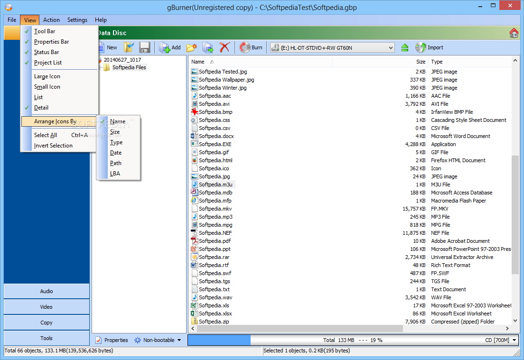Image resolution: width=524 pixels, height=360 pixels.
Task: Click the disc capacity progress bar
Action: point(353,340)
